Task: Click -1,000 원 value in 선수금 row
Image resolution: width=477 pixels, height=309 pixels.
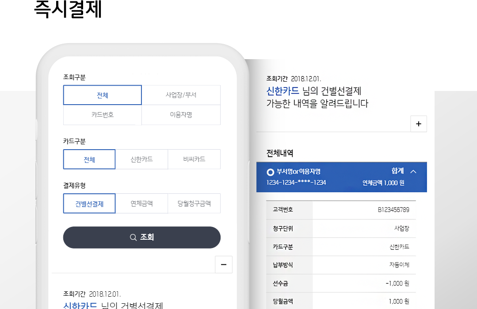Action: (397, 283)
